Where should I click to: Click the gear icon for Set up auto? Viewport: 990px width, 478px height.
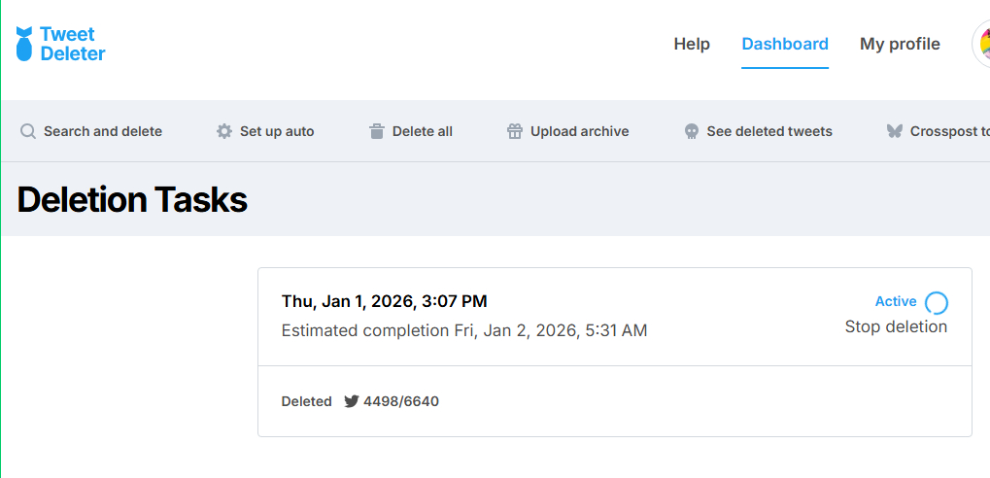[224, 131]
